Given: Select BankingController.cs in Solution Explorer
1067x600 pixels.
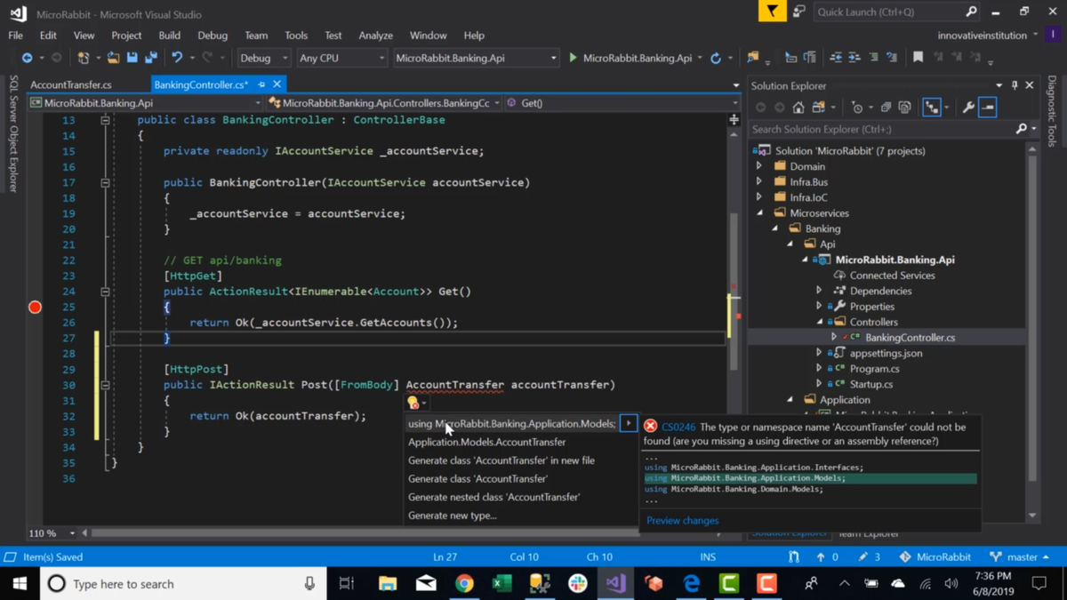Looking at the screenshot, I should pos(910,338).
